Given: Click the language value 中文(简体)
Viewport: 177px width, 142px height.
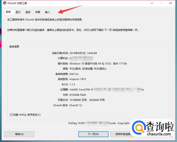Looking at the screenshot, I should coord(88,69).
